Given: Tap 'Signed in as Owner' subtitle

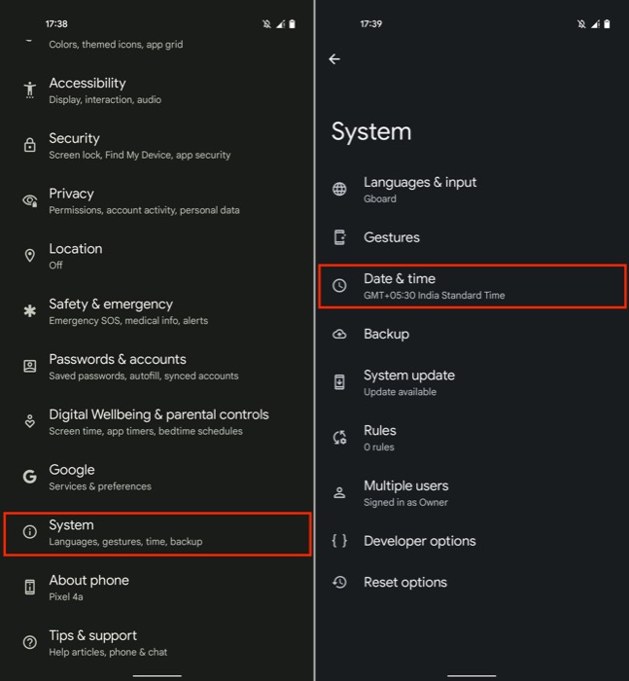Looking at the screenshot, I should (x=405, y=502).
